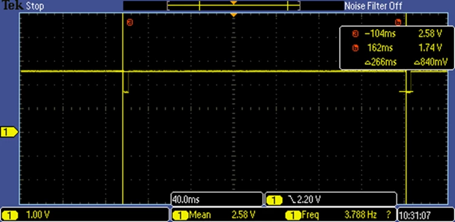Click the channel 1 badge in vertical scale readout
Image resolution: width=455 pixels, height=222 pixels.
(x=10, y=215)
